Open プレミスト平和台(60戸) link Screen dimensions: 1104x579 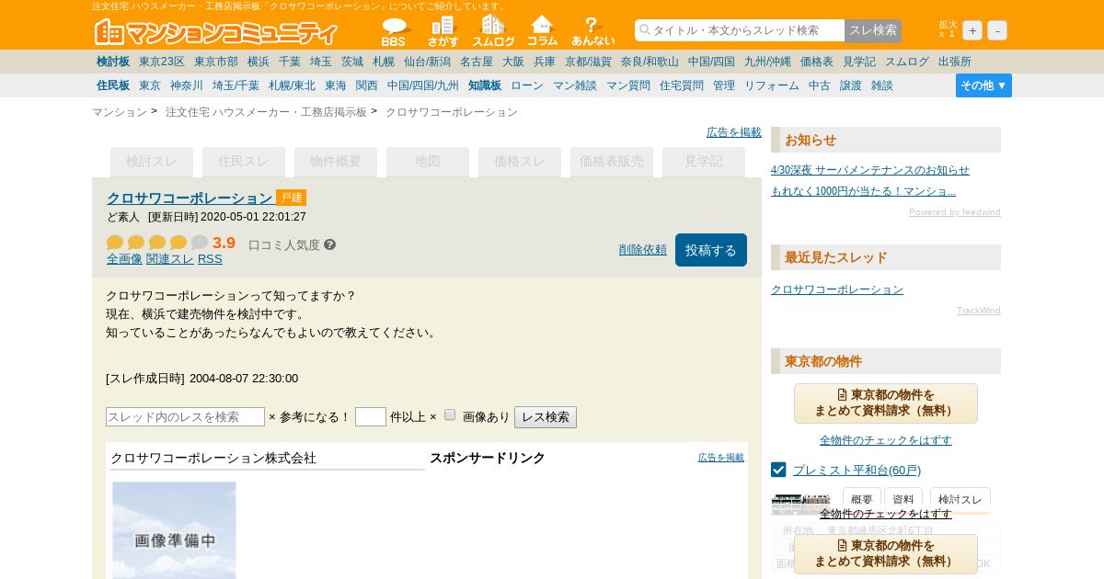857,471
